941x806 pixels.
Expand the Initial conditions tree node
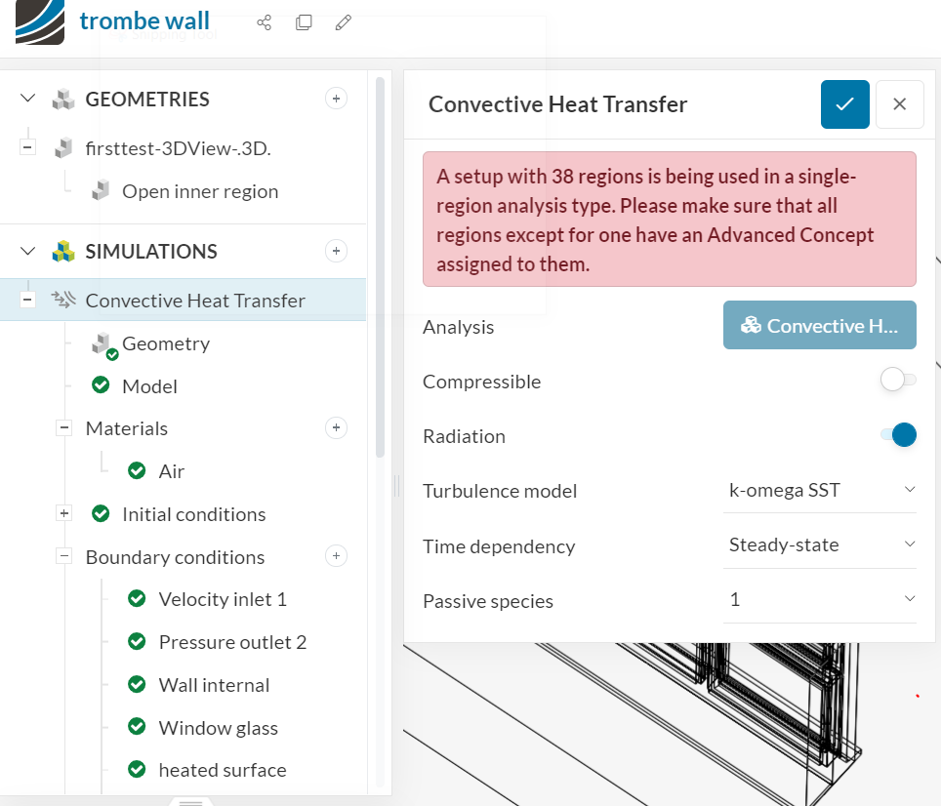click(63, 511)
